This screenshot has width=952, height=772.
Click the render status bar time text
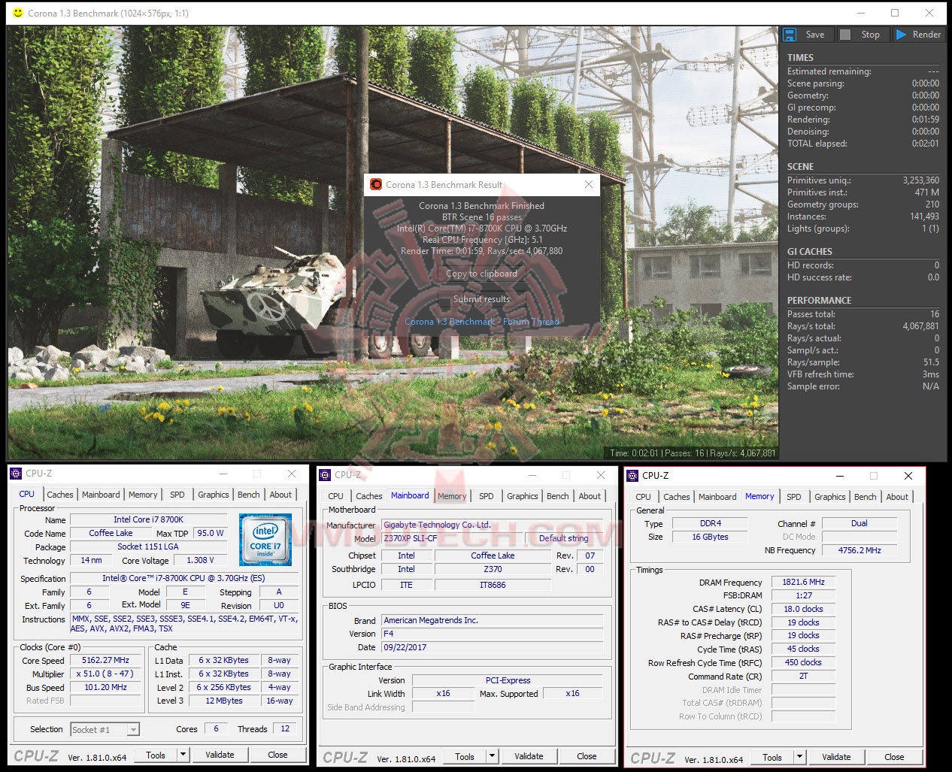634,453
